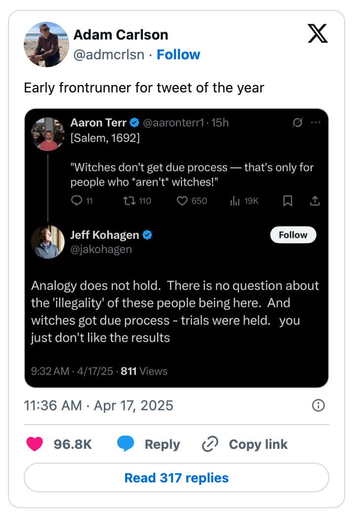Click the X logo icon
This screenshot has height=519, width=358.
pyautogui.click(x=318, y=34)
